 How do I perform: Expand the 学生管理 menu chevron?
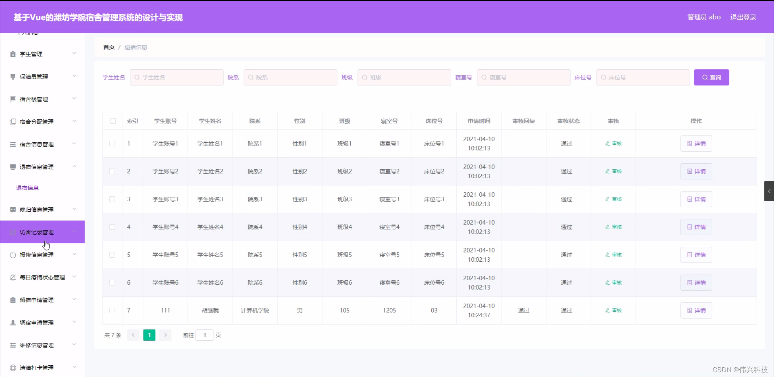tap(74, 53)
